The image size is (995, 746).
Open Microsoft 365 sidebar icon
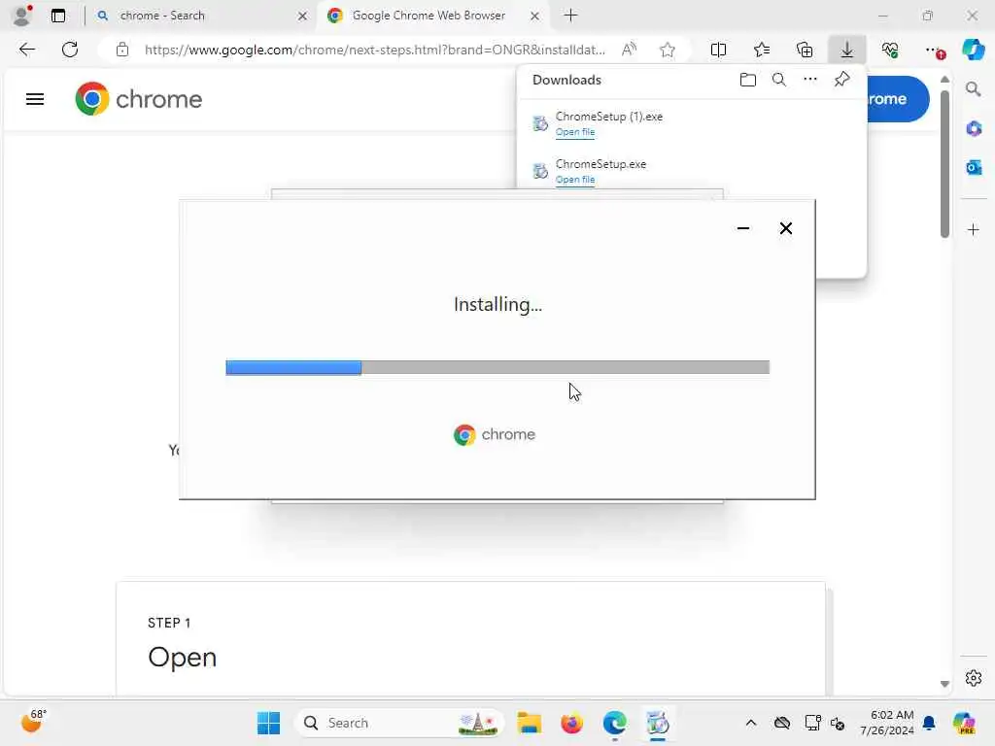pos(974,129)
